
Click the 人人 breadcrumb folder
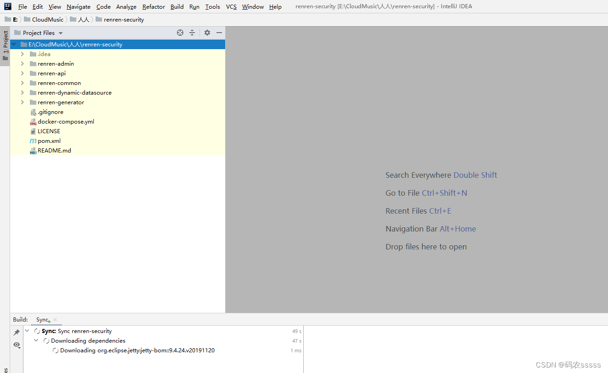click(x=80, y=19)
